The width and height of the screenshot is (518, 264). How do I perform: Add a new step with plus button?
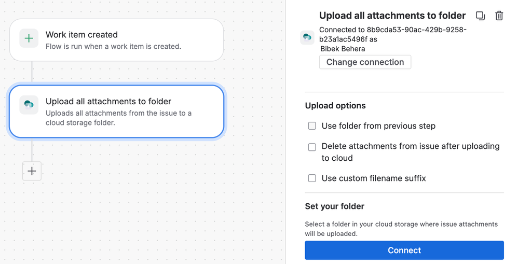32,171
